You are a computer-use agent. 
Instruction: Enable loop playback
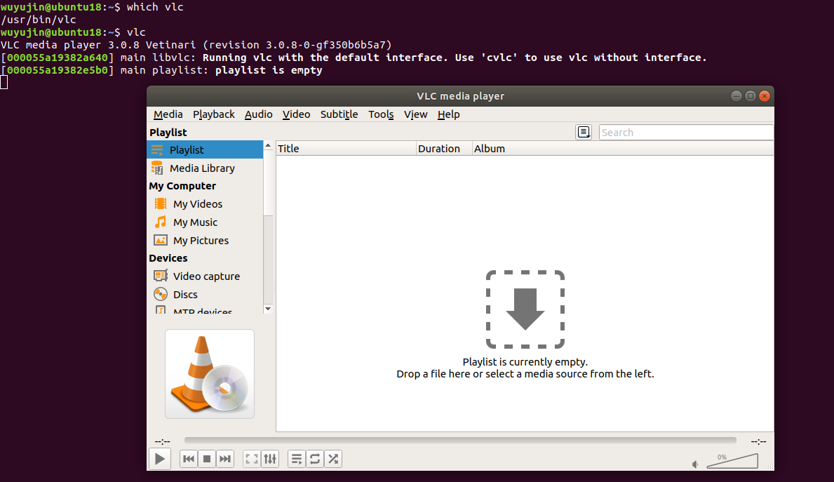(x=314, y=458)
